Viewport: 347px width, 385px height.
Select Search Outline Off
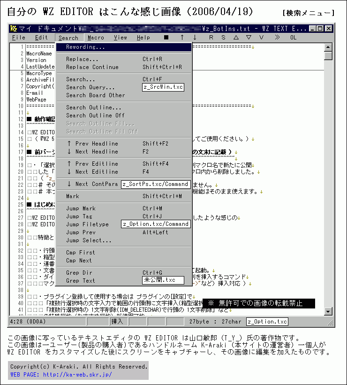[124, 115]
